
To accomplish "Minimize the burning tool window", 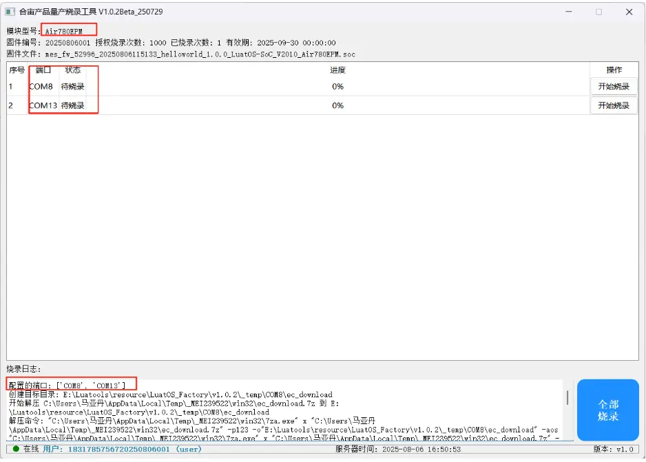I will pos(569,12).
